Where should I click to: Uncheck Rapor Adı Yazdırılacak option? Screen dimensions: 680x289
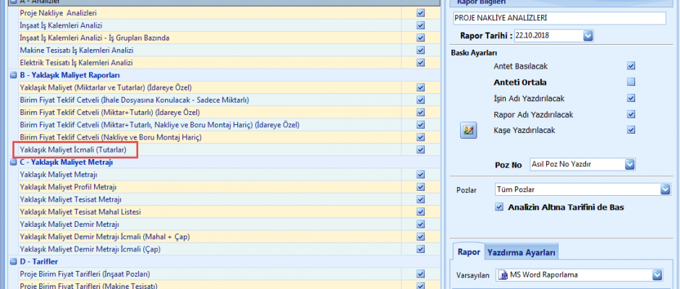click(x=631, y=114)
